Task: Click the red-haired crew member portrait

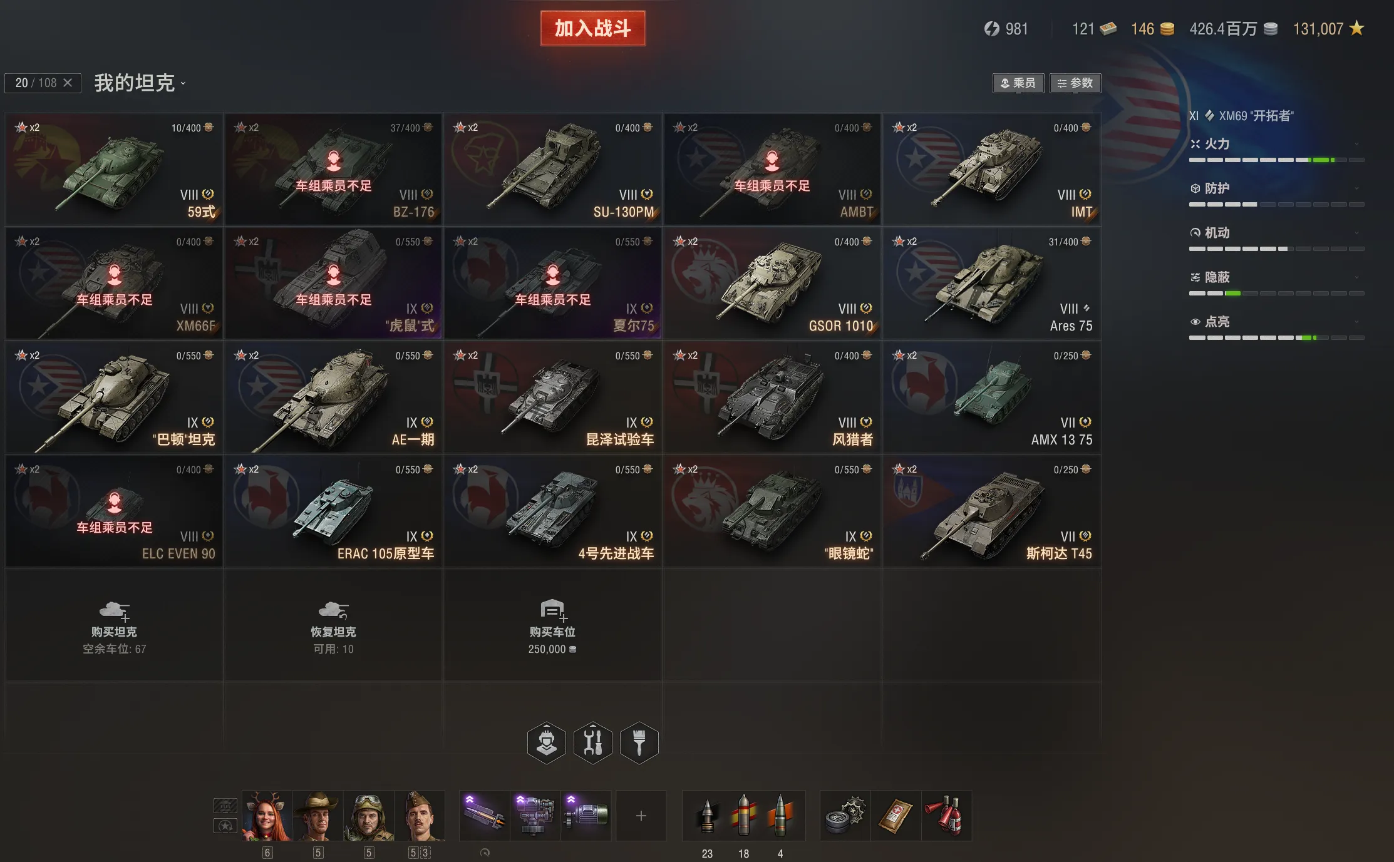Action: 267,816
